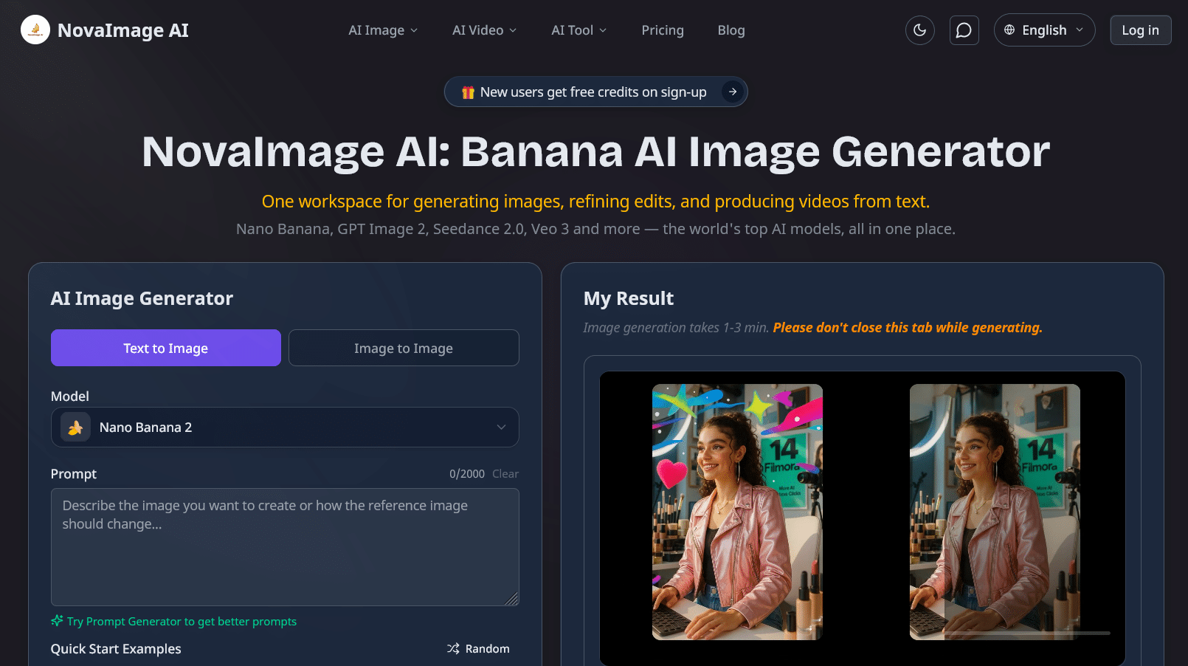Open the Pricing page
This screenshot has height=666, width=1188.
tap(663, 30)
